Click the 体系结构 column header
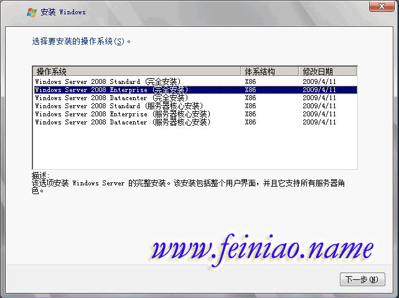399x298 pixels. [270, 72]
